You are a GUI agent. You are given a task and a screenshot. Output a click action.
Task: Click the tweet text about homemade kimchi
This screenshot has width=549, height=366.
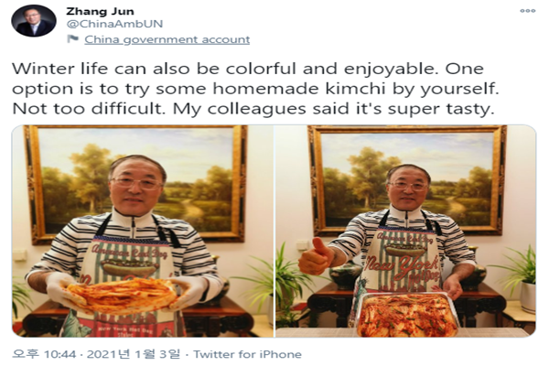[x=255, y=89]
